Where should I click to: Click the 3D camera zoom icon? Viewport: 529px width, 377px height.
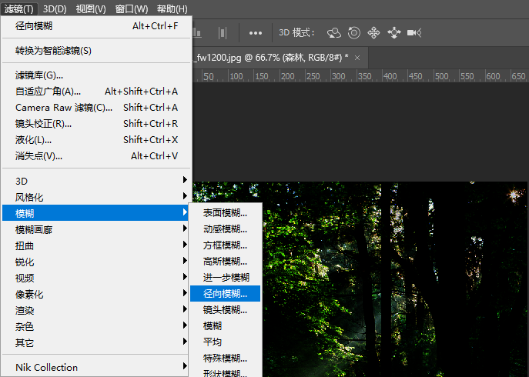pos(414,33)
